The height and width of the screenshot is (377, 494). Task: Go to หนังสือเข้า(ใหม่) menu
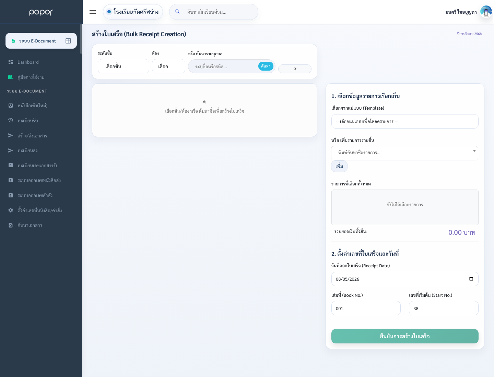(x=41, y=106)
